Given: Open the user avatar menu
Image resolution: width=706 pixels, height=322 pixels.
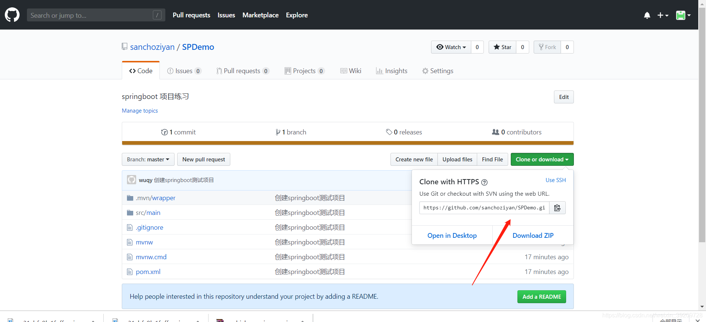Looking at the screenshot, I should click(683, 15).
